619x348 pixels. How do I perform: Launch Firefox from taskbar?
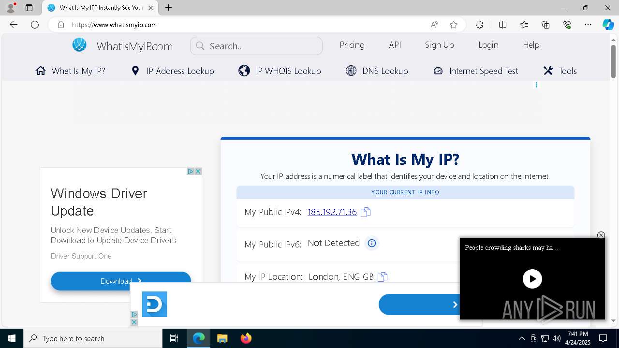(246, 338)
